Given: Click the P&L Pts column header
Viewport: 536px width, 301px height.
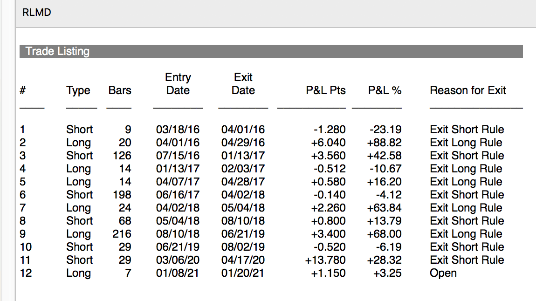Looking at the screenshot, I should pyautogui.click(x=326, y=90).
